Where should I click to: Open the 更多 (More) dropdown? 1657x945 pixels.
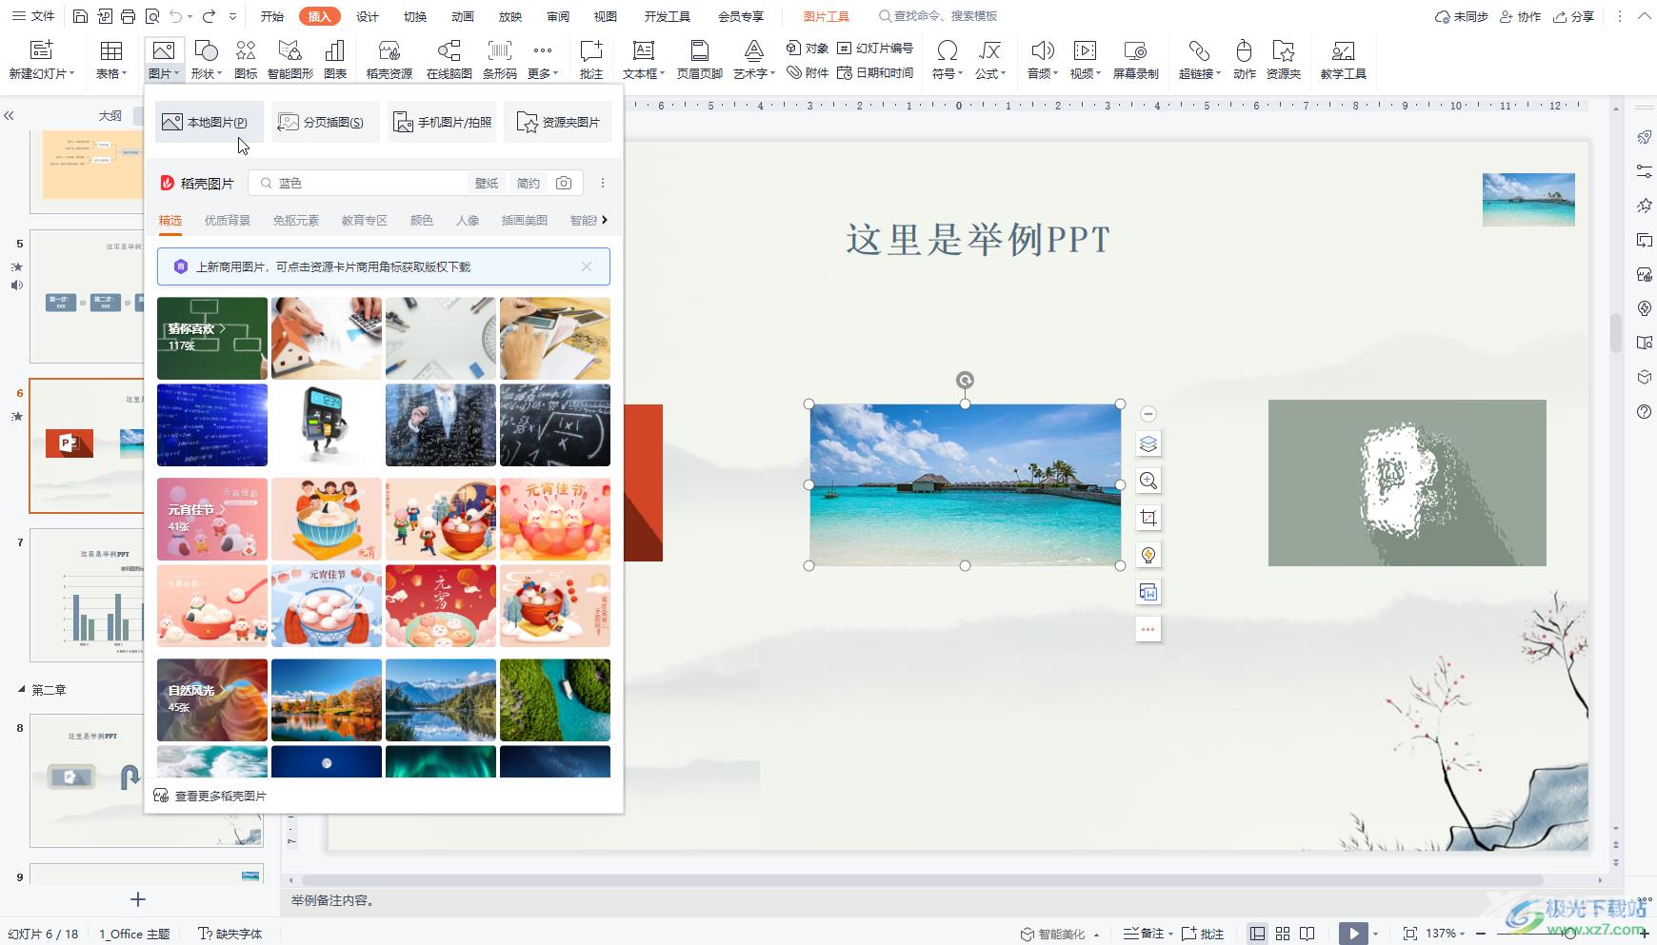(x=543, y=73)
